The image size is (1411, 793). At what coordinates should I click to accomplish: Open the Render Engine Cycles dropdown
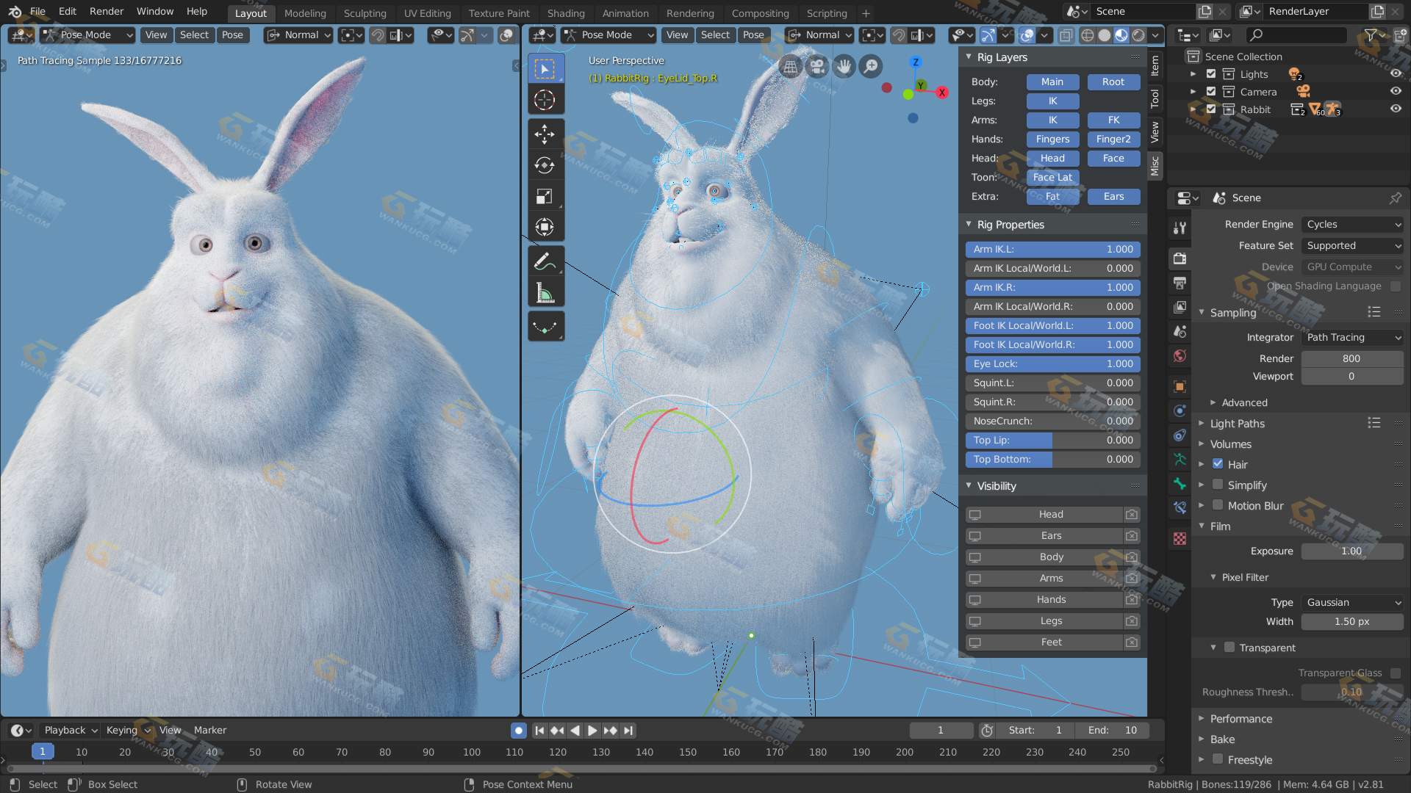click(1352, 225)
